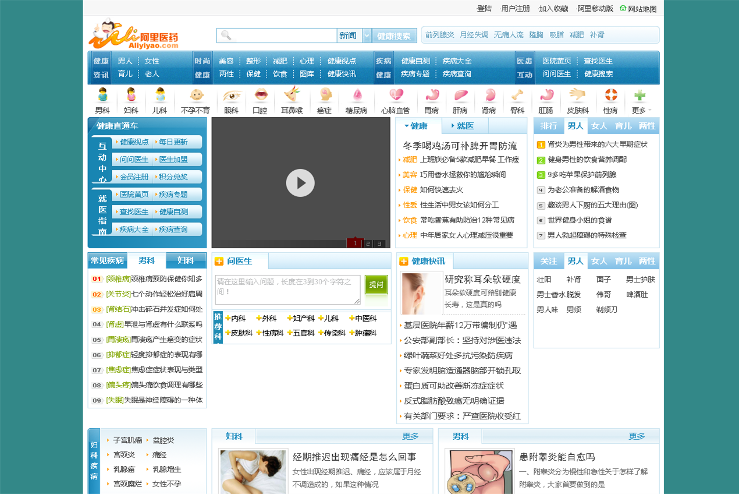The image size is (739, 494).
Task: Click the green 提问 button
Action: pyautogui.click(x=376, y=285)
